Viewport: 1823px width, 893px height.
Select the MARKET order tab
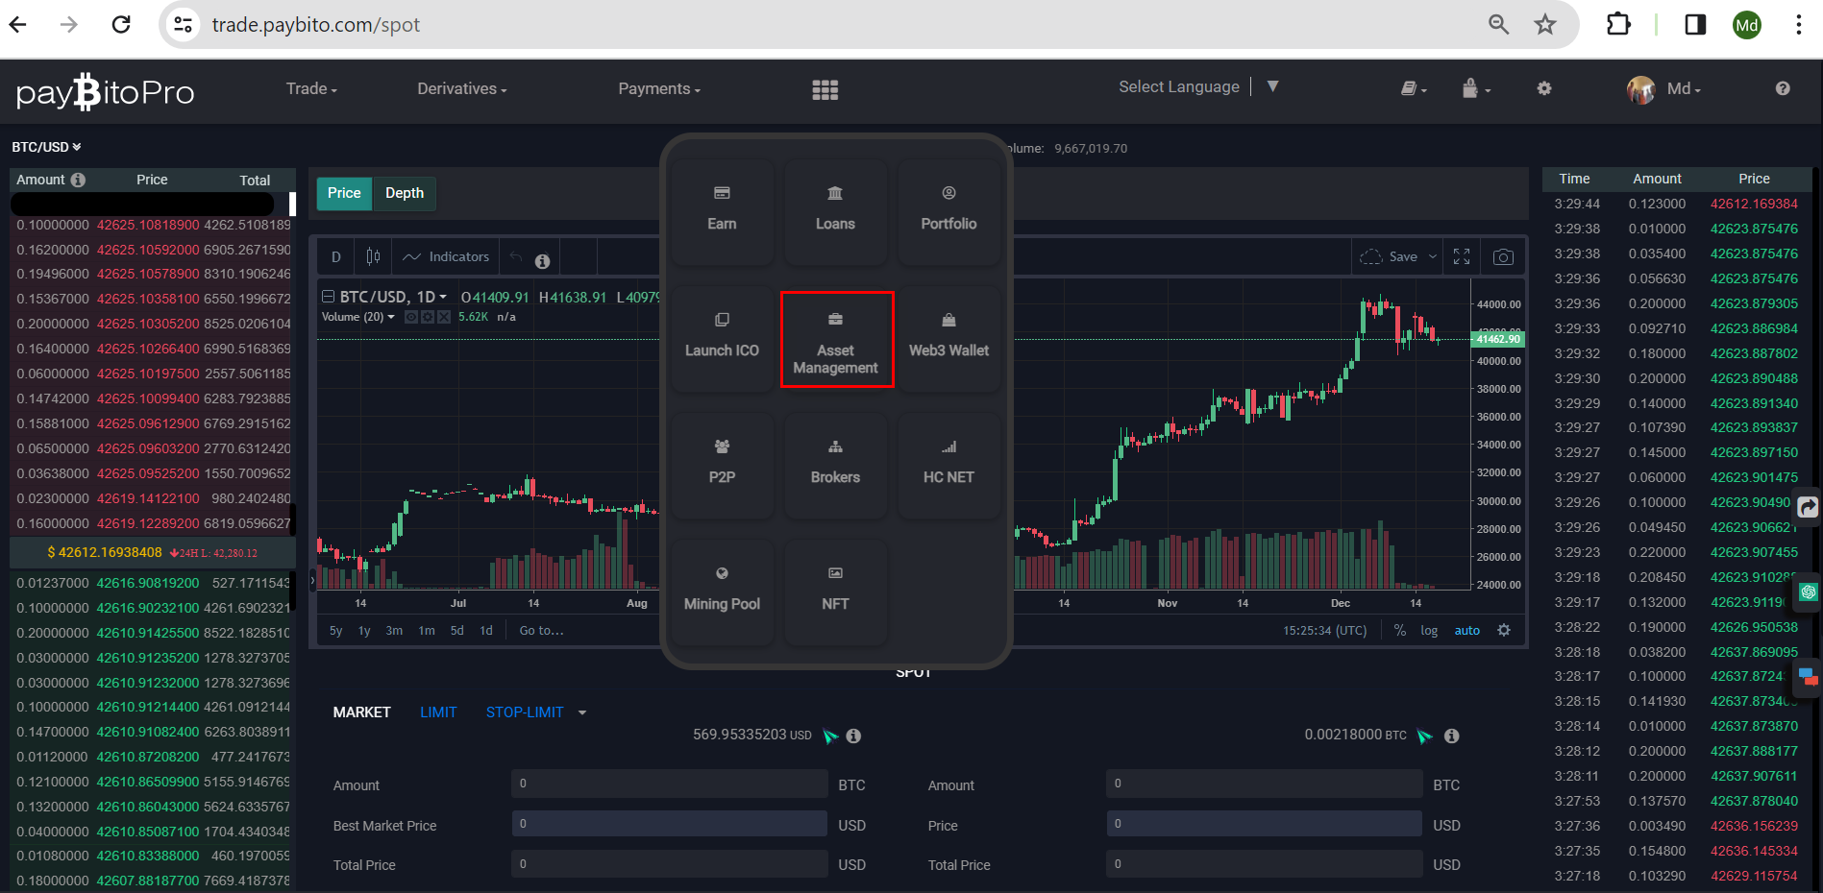361,712
